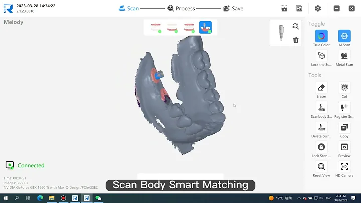
Task: Delete the scan body with trash icon
Action: click(296, 40)
